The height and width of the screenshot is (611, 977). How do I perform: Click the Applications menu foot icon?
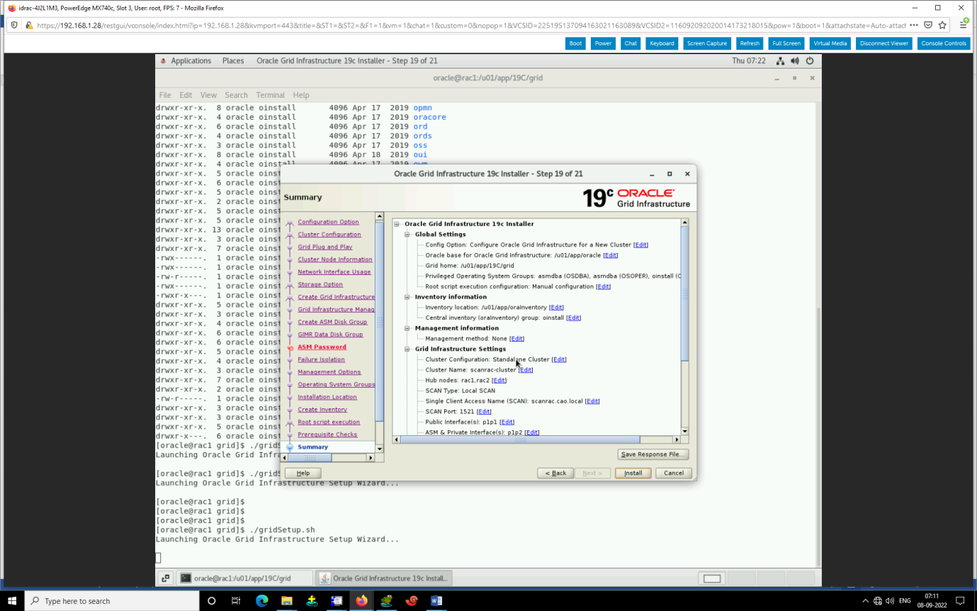click(x=163, y=61)
